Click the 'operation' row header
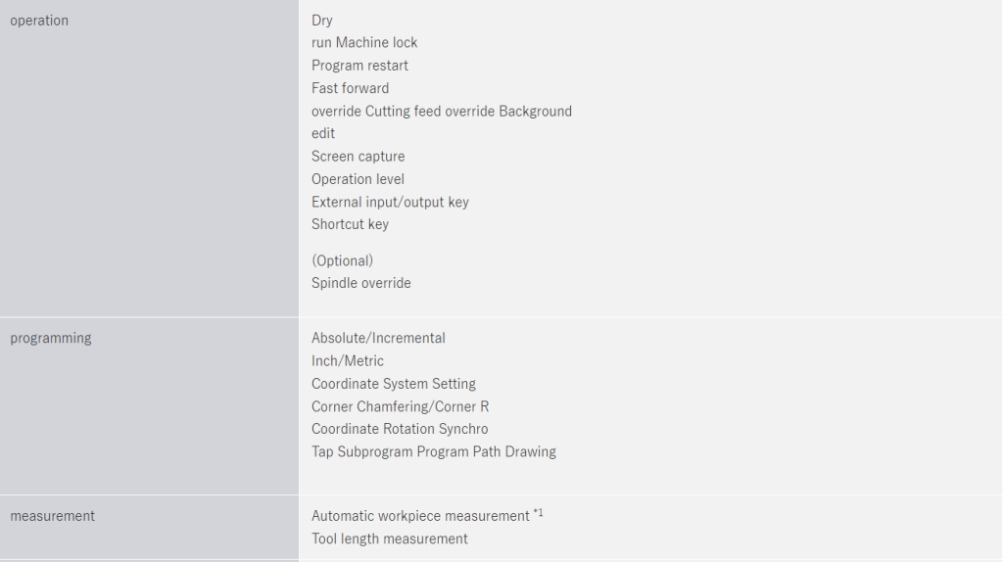This screenshot has height=562, width=1003. (39, 21)
